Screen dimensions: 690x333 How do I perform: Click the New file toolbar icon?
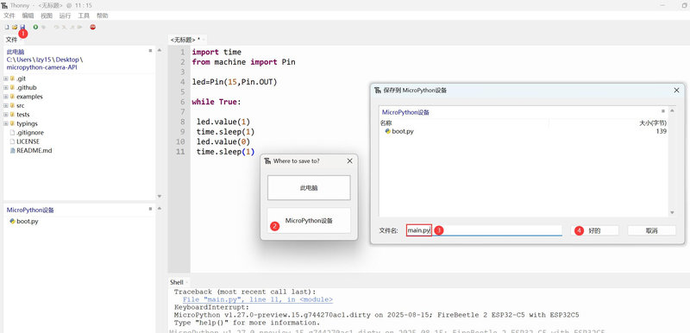point(7,28)
